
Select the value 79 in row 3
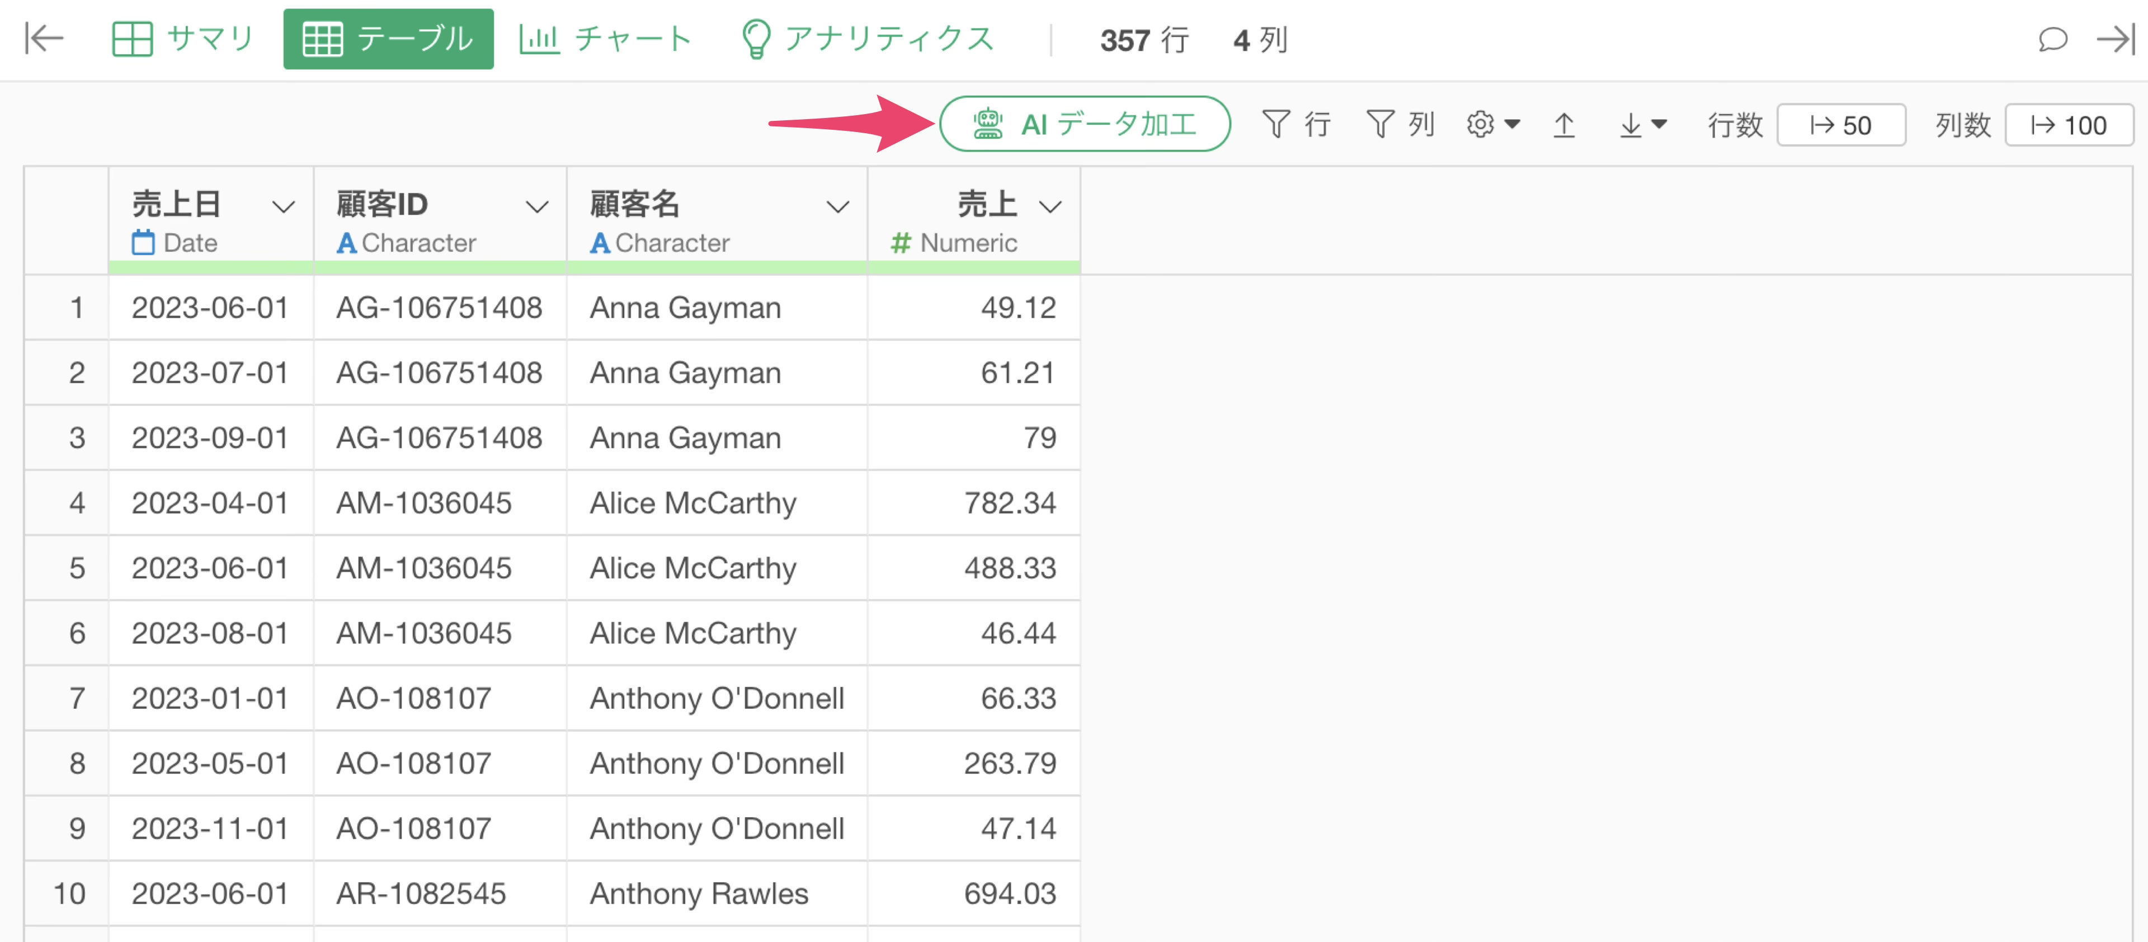pos(974,437)
